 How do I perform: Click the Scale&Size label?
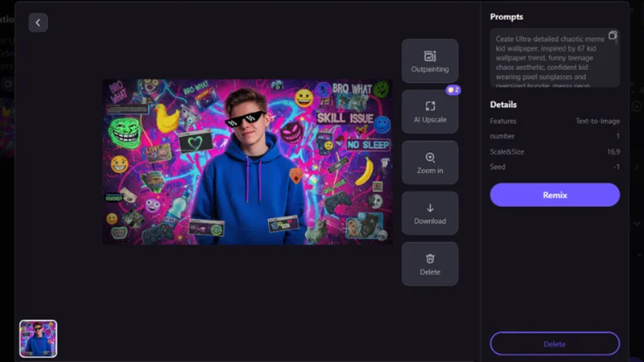point(507,152)
